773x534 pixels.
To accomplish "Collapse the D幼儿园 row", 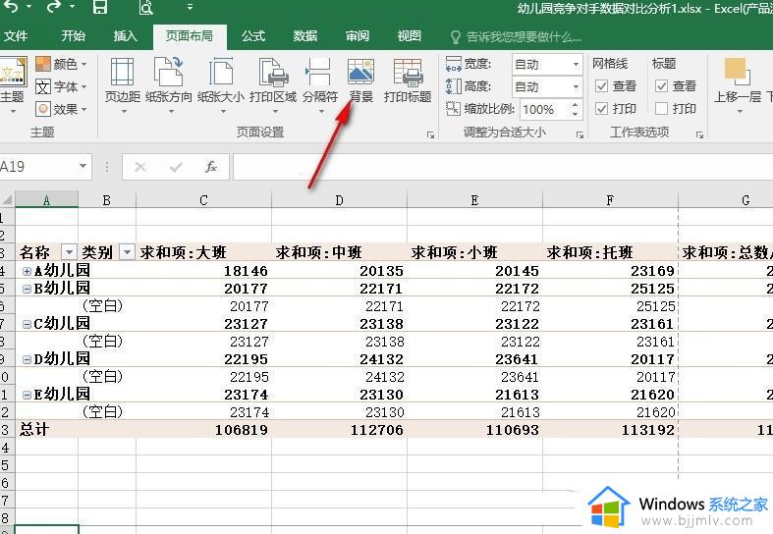I will 27,359.
